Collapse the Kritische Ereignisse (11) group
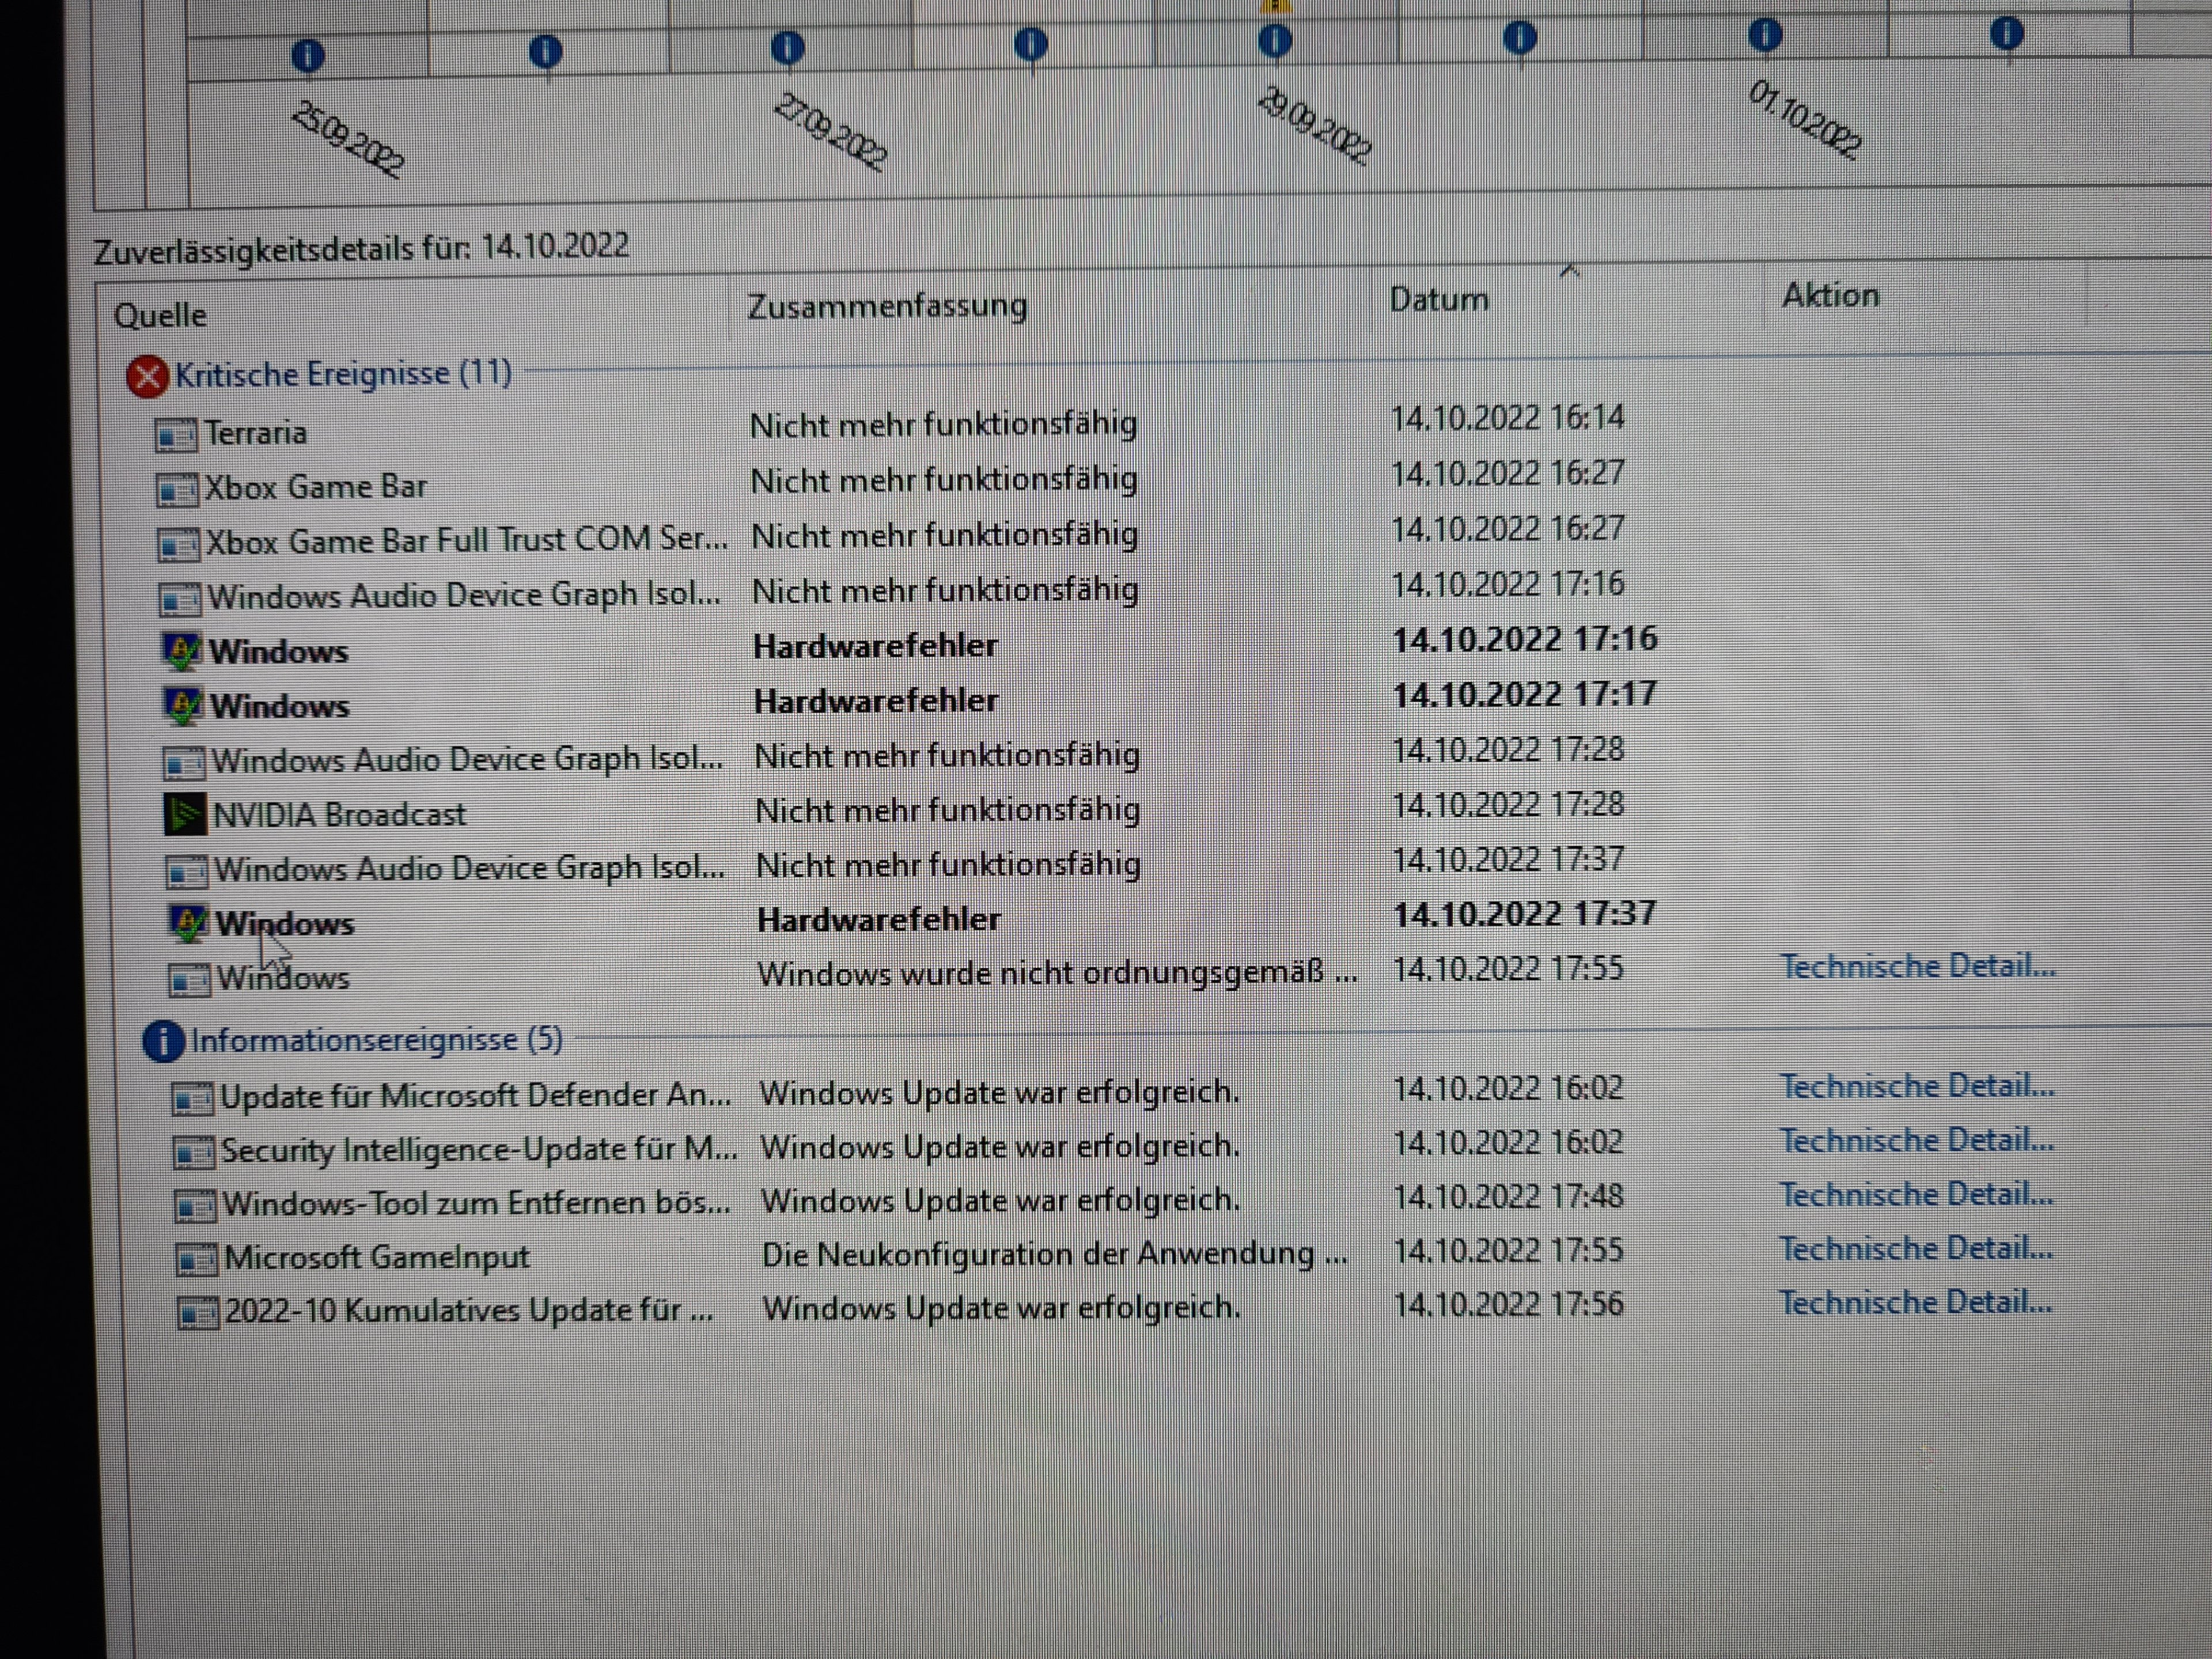 [x=343, y=374]
